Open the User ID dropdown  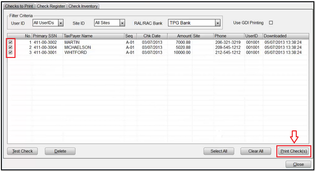(61, 23)
